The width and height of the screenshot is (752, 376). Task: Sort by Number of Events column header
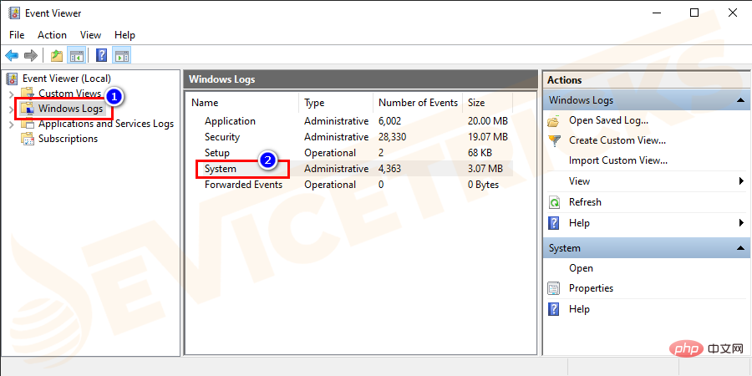pyautogui.click(x=418, y=103)
